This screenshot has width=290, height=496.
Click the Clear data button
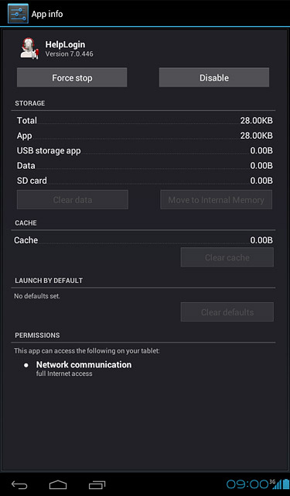(x=73, y=200)
